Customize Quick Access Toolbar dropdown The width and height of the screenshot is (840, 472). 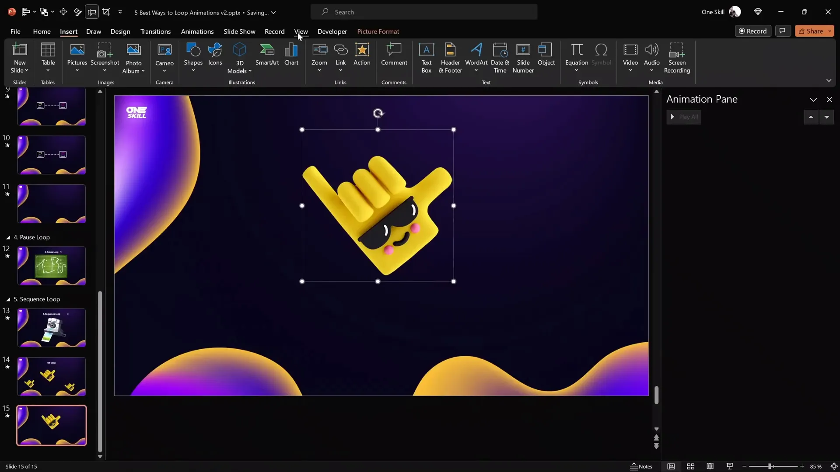click(x=120, y=12)
